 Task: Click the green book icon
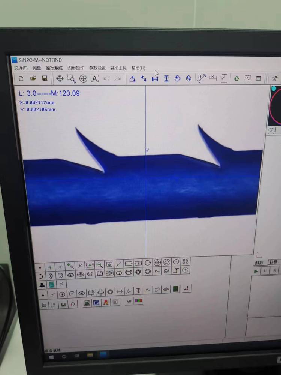[x=176, y=289]
